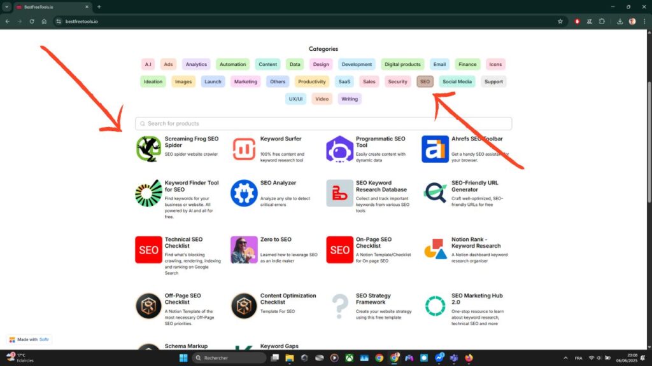Open the Programmatic SEO Tool robot icon
Viewport: 652px width, 366px height.
(x=339, y=149)
